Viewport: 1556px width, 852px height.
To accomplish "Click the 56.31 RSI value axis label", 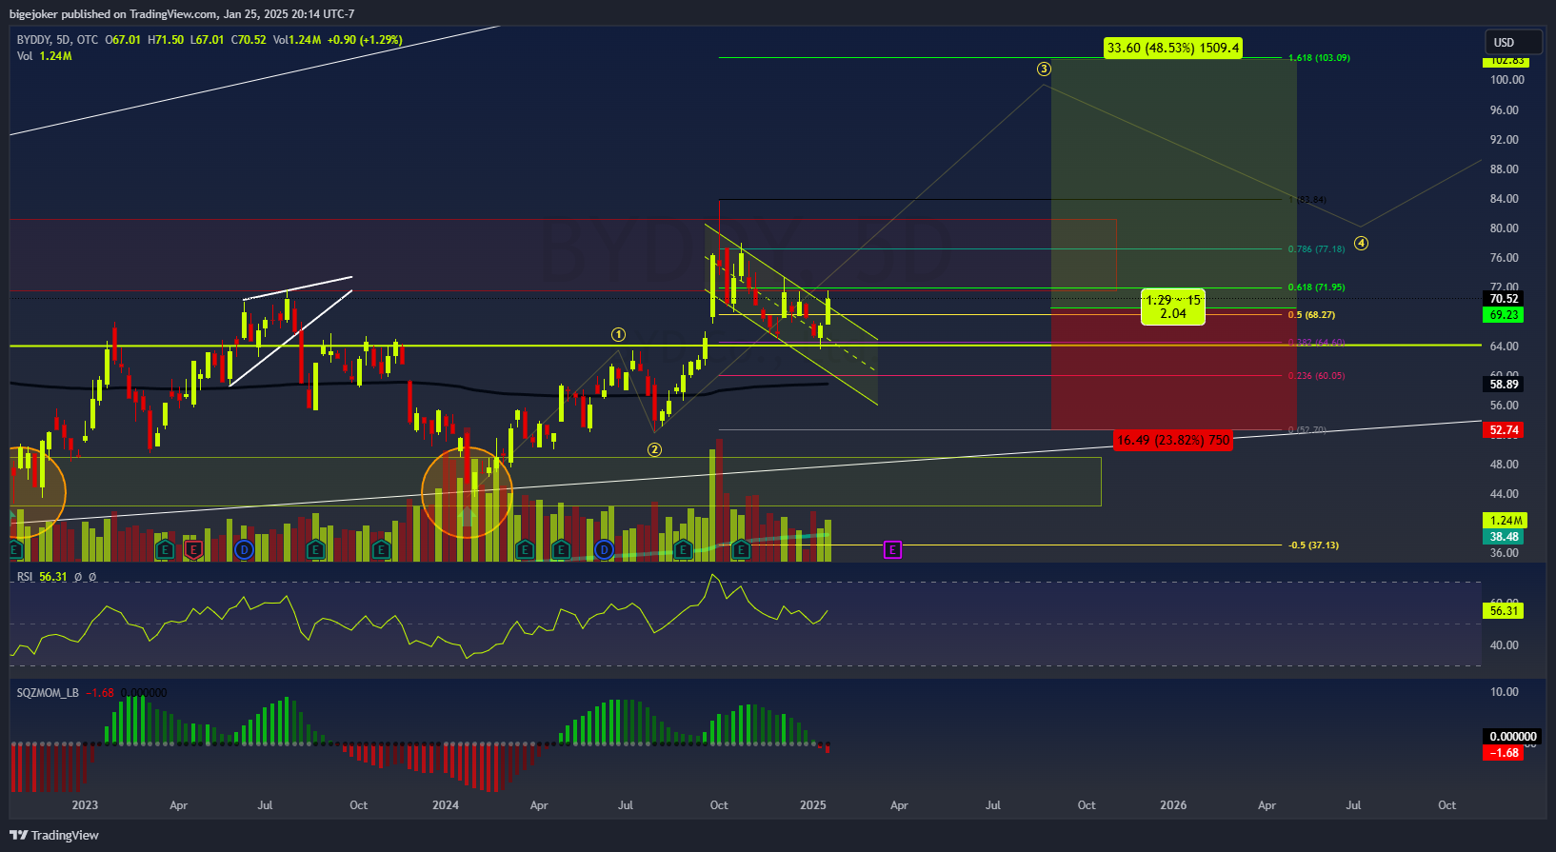I will 1504,611.
